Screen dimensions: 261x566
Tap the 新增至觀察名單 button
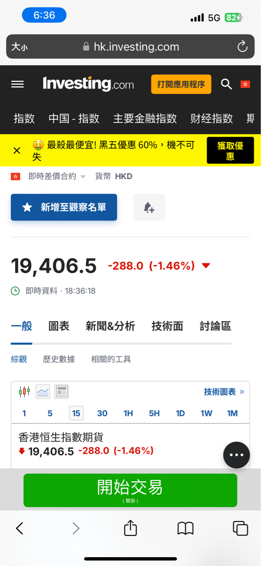pyautogui.click(x=64, y=207)
